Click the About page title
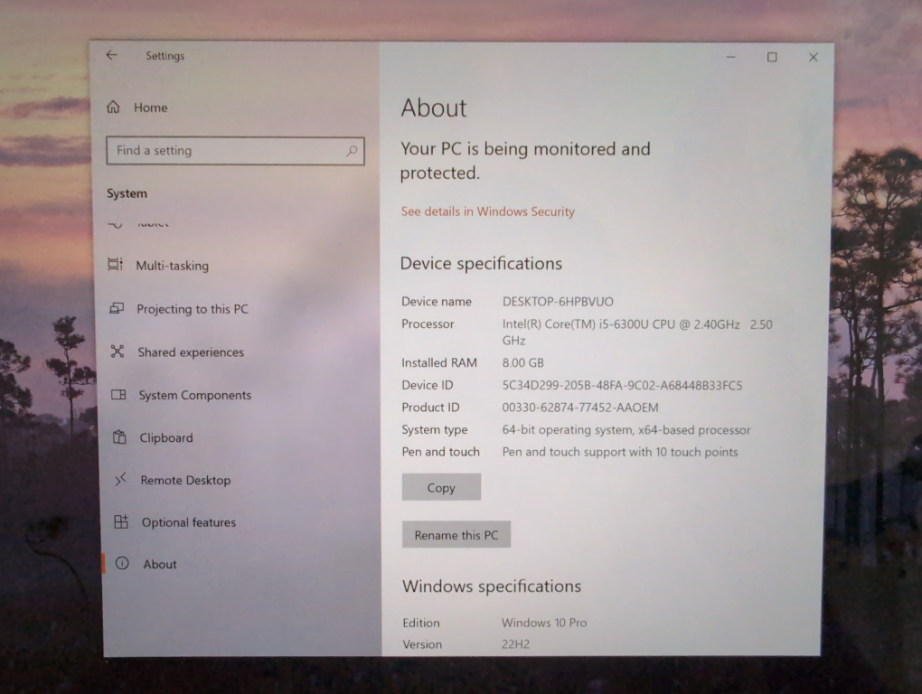 point(434,108)
